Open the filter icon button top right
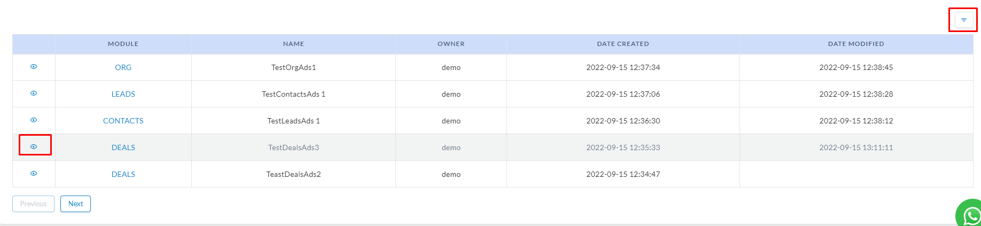This screenshot has height=226, width=981. pyautogui.click(x=963, y=20)
